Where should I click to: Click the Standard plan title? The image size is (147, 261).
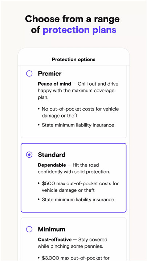point(52,155)
